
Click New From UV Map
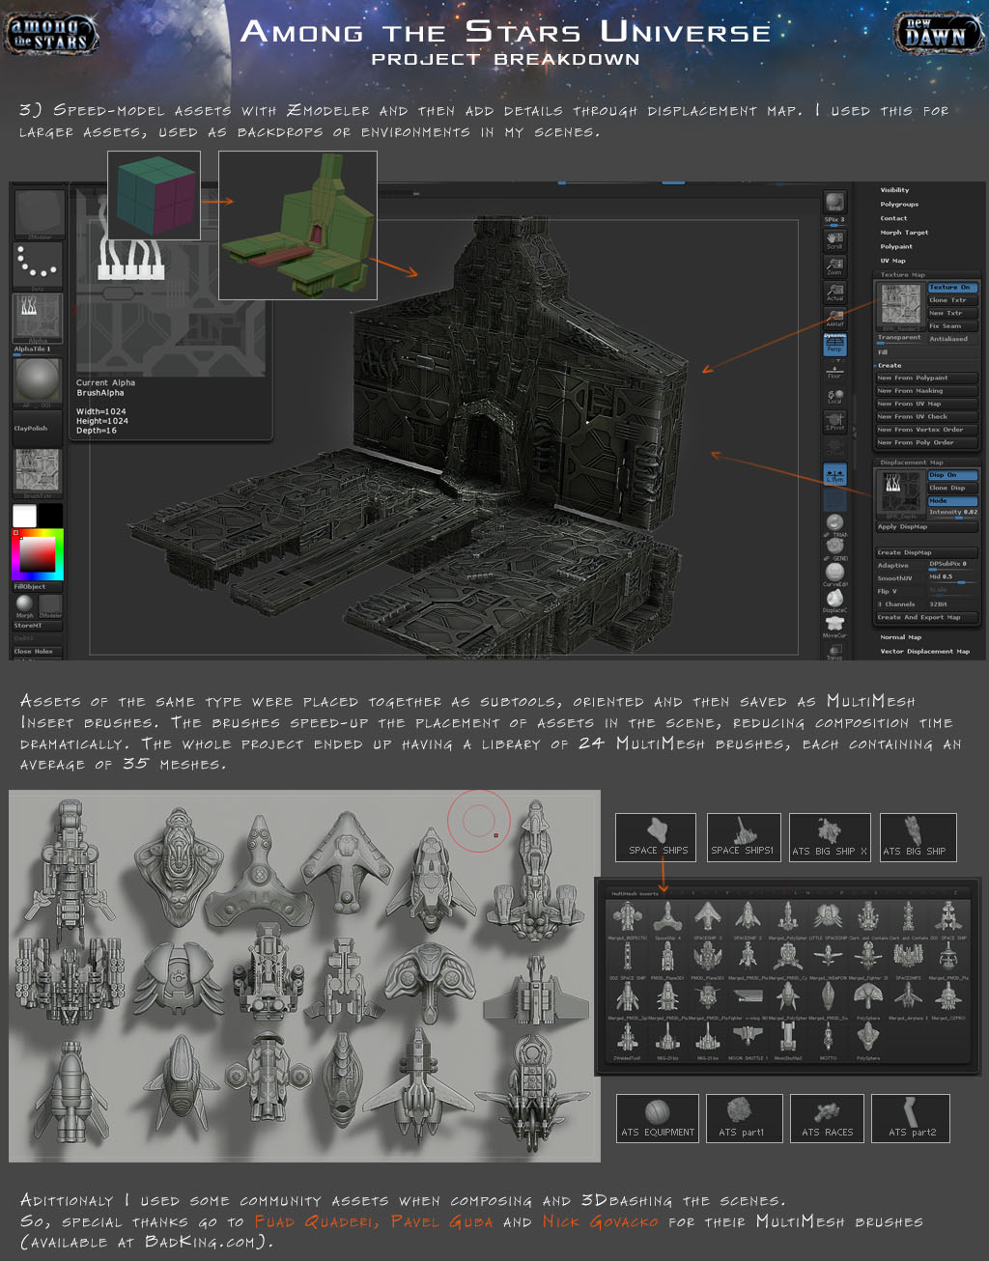coord(927,404)
